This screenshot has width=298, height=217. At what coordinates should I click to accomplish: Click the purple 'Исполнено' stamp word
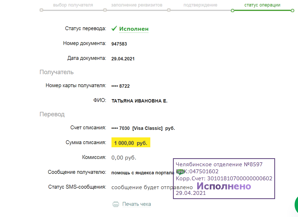[x=224, y=186]
